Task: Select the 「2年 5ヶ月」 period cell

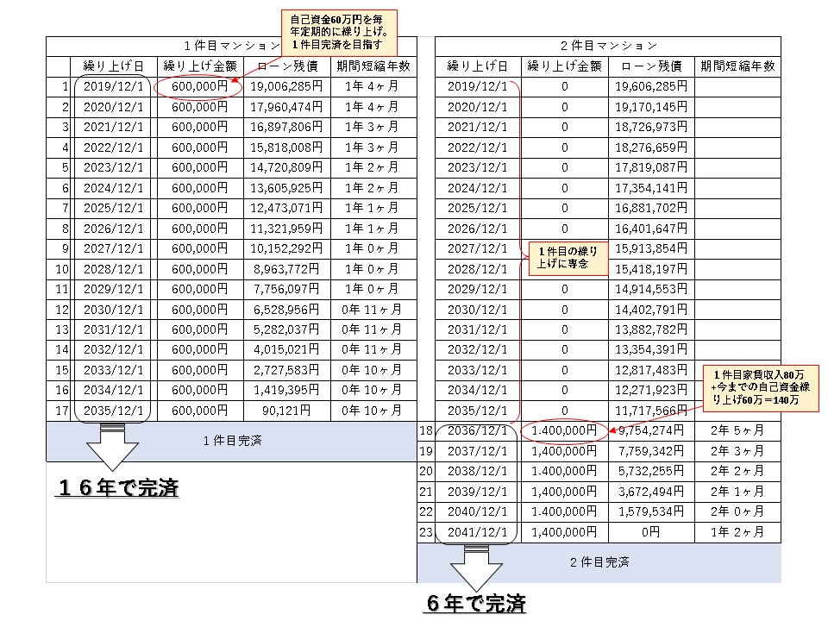Action: tap(737, 430)
